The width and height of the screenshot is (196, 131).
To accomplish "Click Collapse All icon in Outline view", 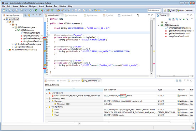I will [170, 19].
